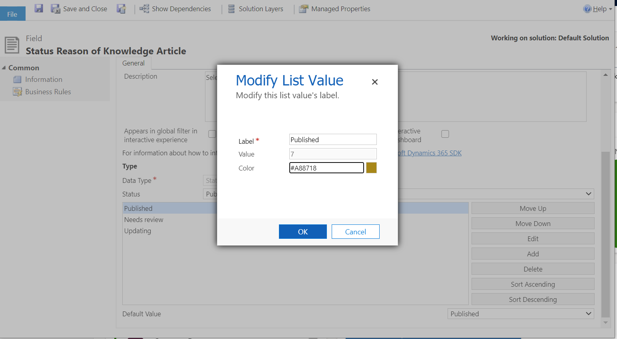This screenshot has height=339, width=617.
Task: Expand the Status dropdown arrow
Action: coord(588,194)
